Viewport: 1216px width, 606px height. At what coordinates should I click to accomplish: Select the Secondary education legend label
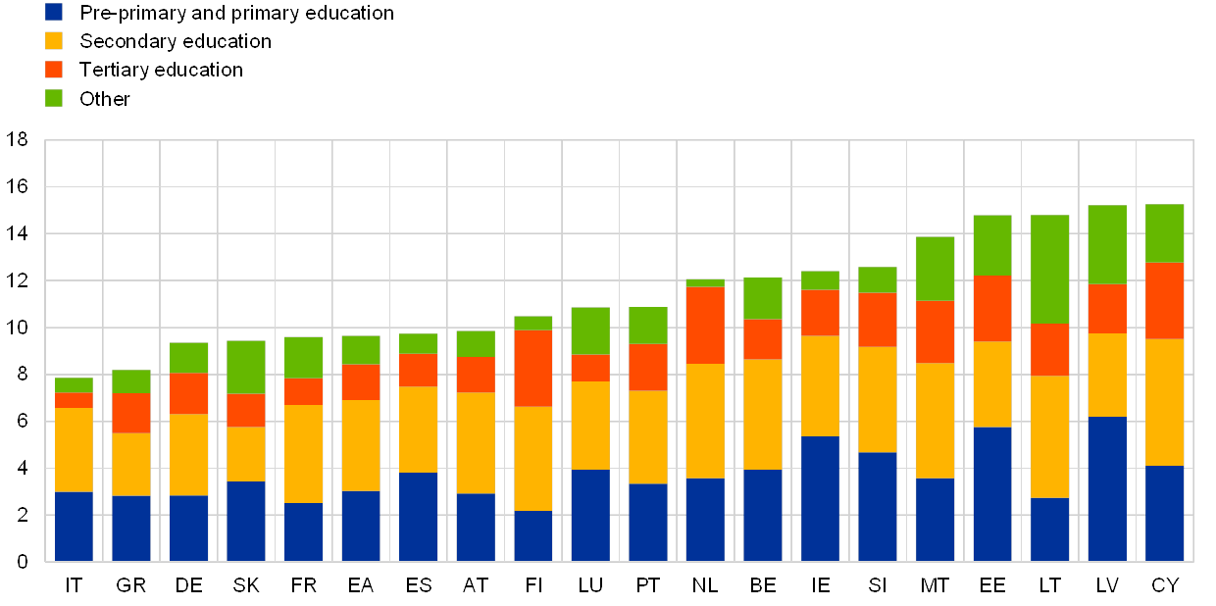coord(176,41)
